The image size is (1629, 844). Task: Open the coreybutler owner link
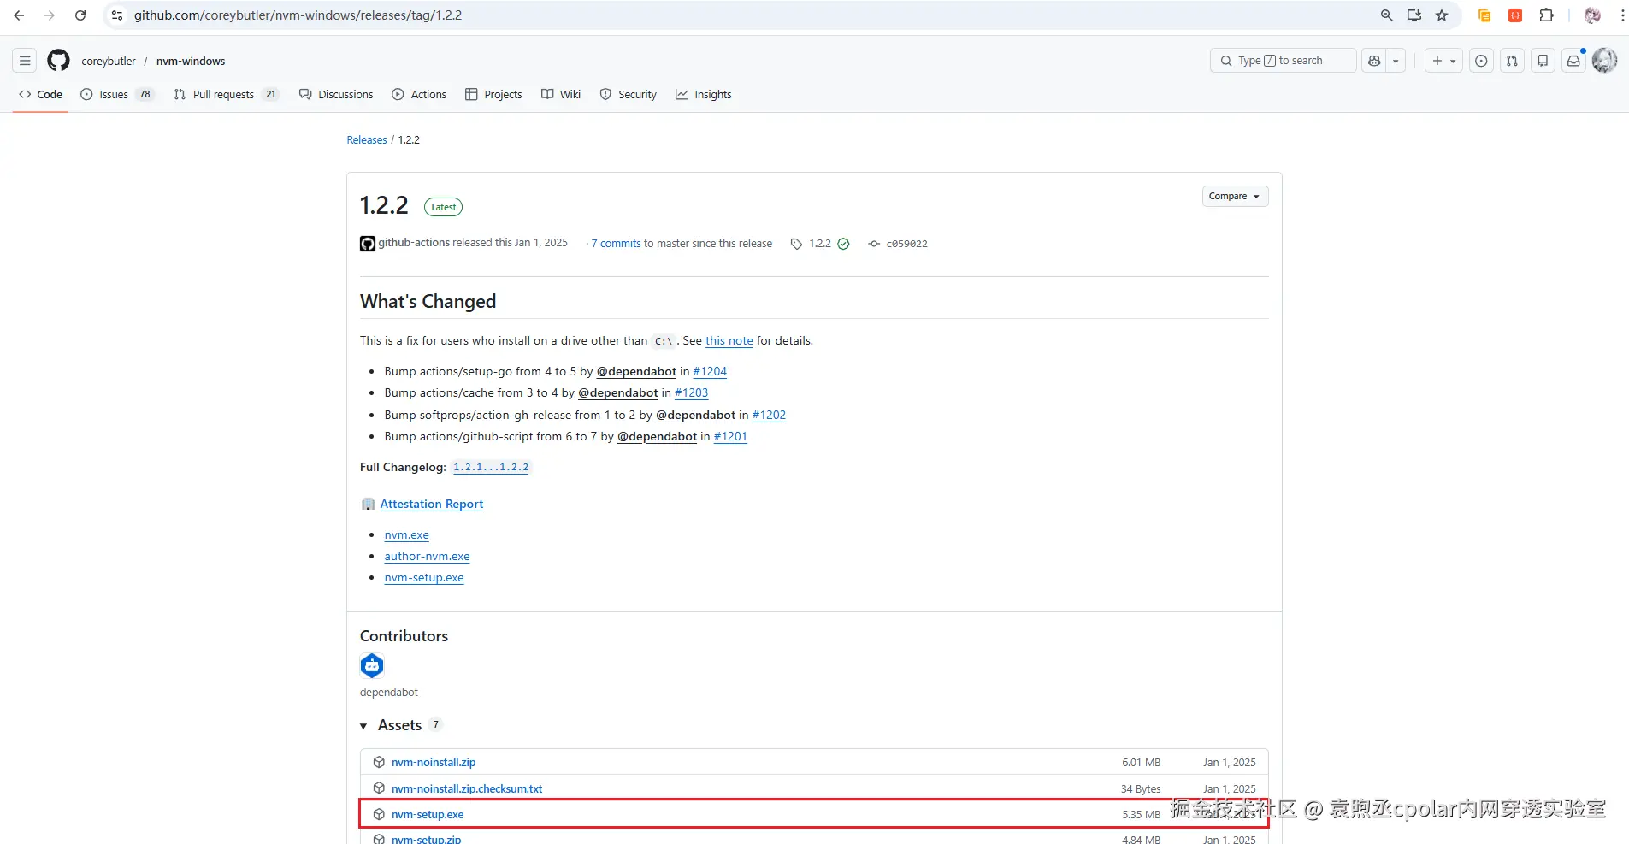coord(109,61)
